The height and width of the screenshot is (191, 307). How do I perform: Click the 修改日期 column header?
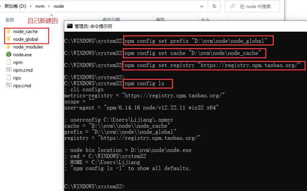(111, 19)
